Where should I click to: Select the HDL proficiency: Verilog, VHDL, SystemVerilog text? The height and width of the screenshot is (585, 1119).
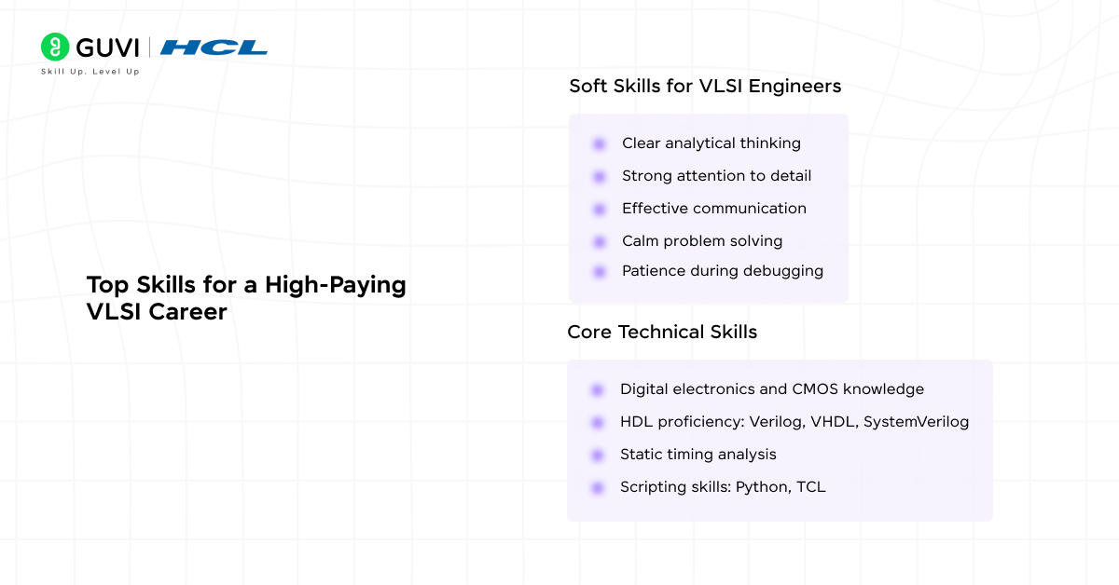point(794,422)
